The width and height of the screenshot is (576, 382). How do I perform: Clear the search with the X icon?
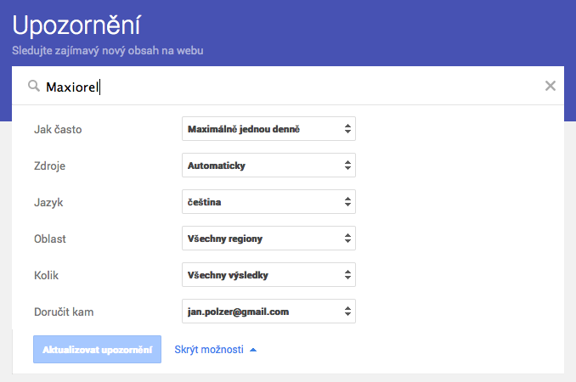[550, 86]
